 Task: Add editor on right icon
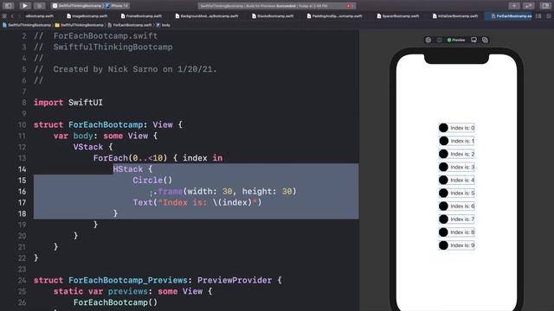pyautogui.click(x=549, y=16)
